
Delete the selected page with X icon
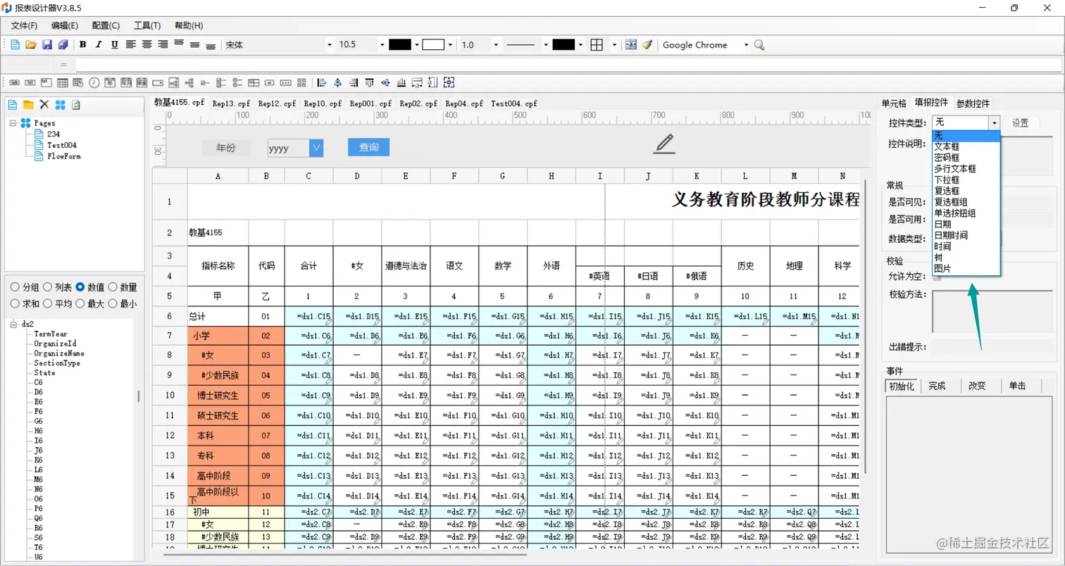coord(44,105)
